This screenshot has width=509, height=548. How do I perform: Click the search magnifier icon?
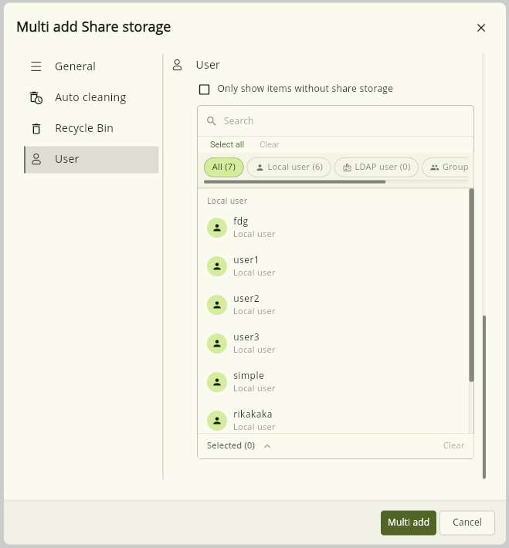(212, 121)
